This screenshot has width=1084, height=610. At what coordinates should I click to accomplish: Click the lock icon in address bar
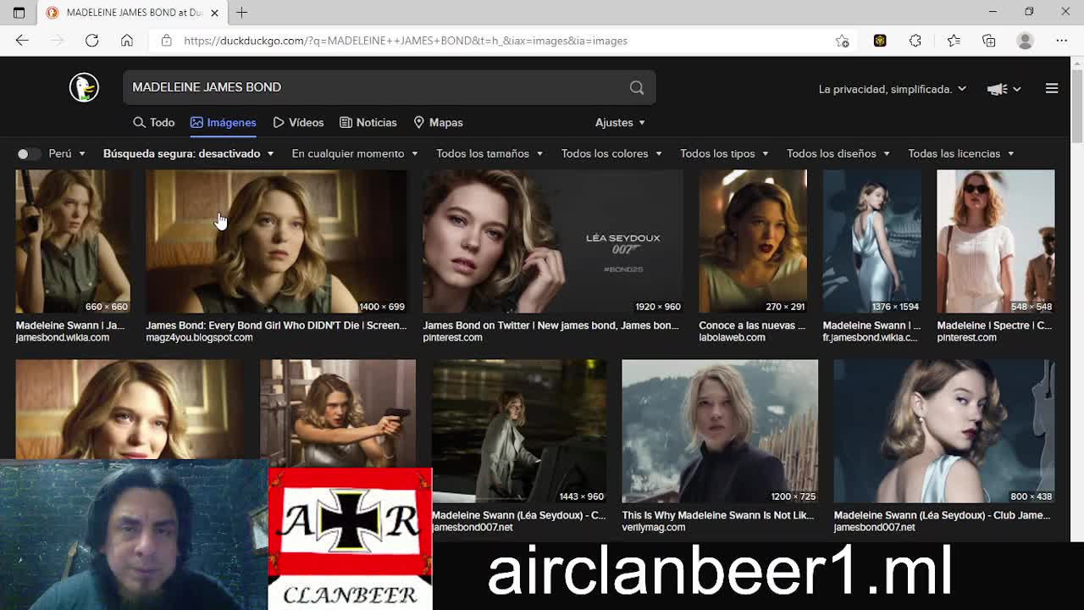(167, 41)
